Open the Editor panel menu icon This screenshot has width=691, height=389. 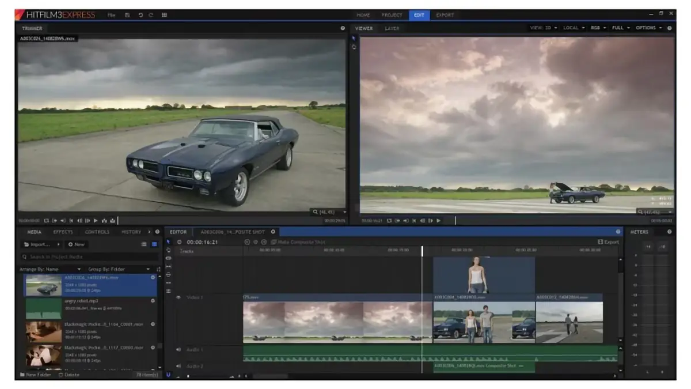click(x=618, y=232)
